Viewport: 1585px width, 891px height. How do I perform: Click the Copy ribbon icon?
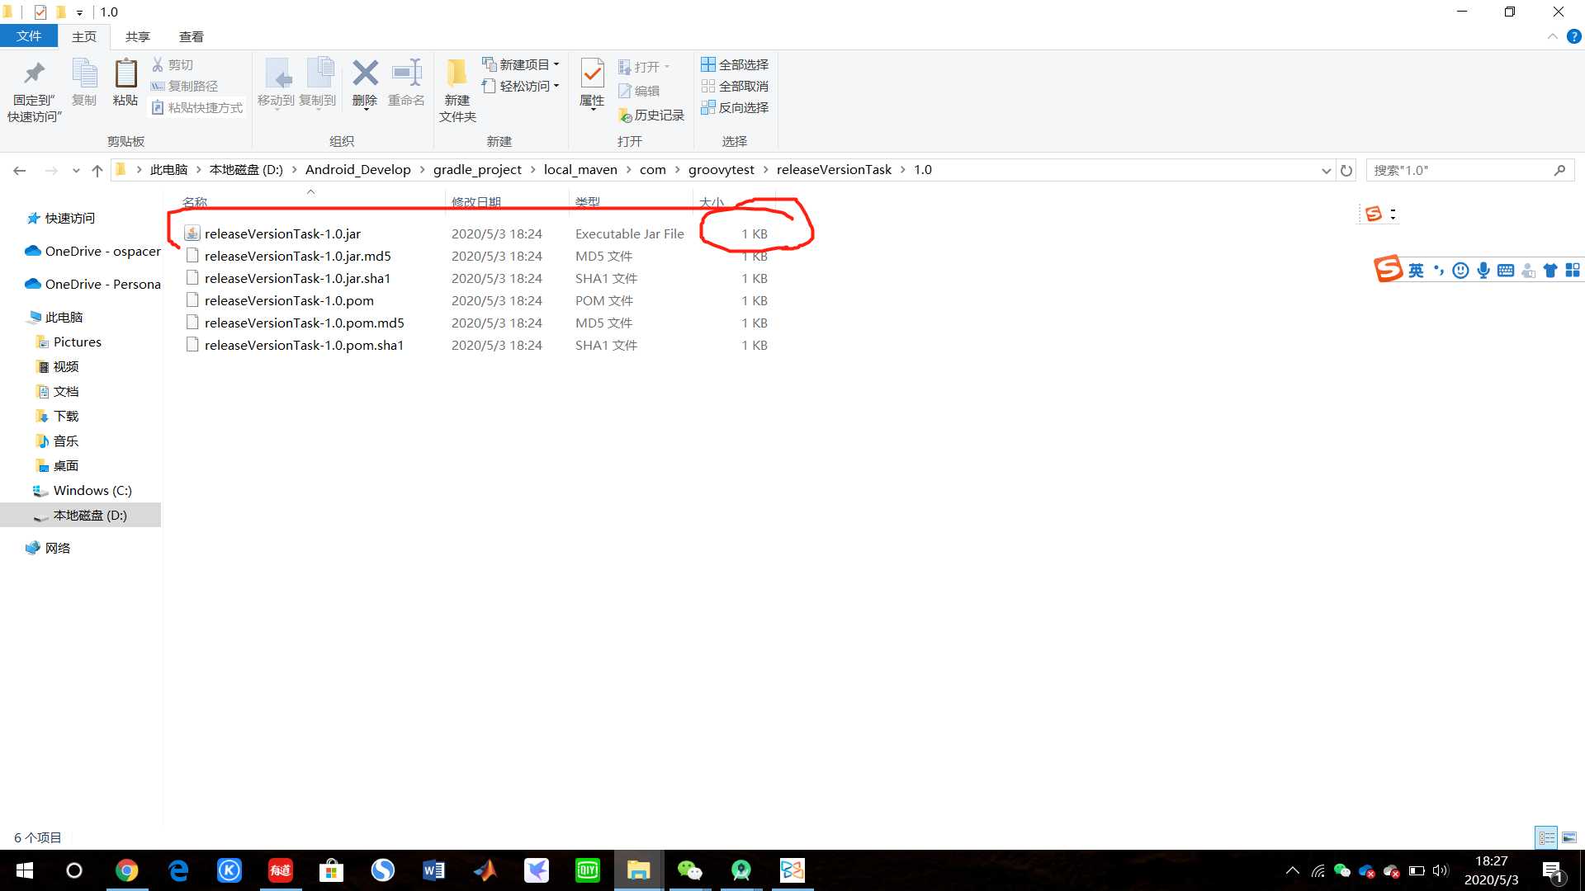tap(84, 73)
